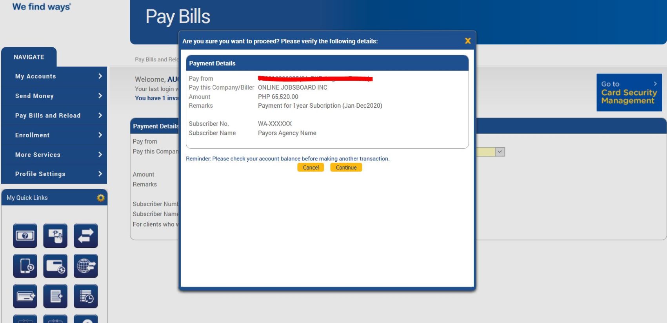The height and width of the screenshot is (323, 667).
Task: Open Pay Bills and Reload menu
Action: point(54,115)
